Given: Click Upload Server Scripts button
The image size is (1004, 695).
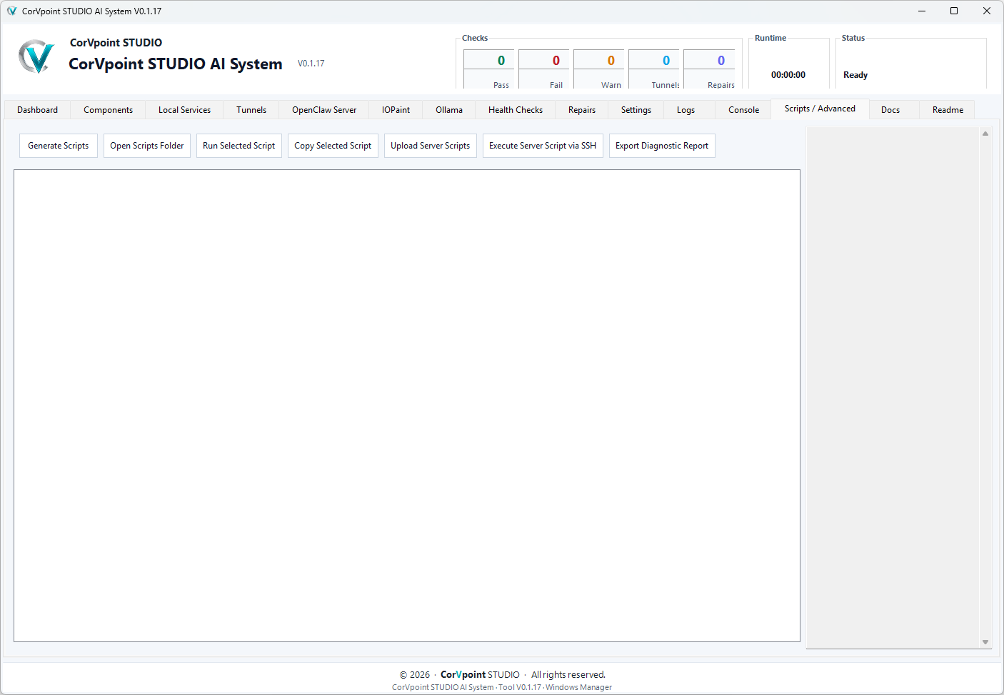Looking at the screenshot, I should tap(431, 146).
